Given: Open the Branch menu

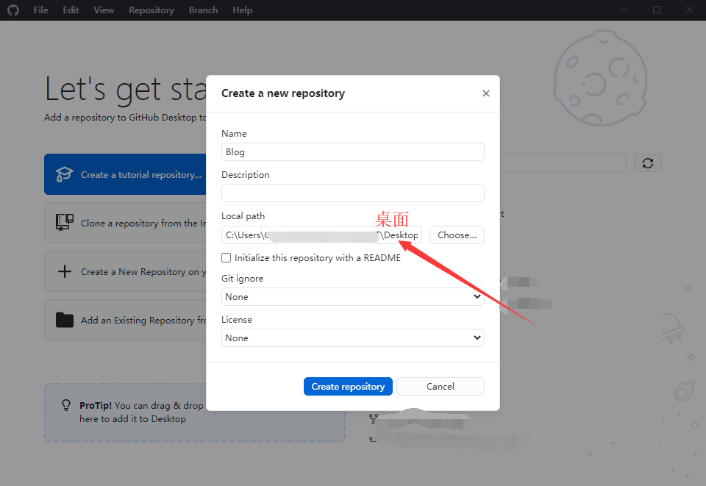Looking at the screenshot, I should [203, 10].
